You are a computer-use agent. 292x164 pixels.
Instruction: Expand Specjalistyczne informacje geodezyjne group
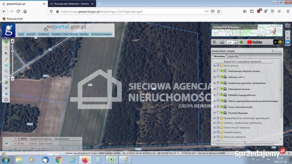click(x=214, y=118)
